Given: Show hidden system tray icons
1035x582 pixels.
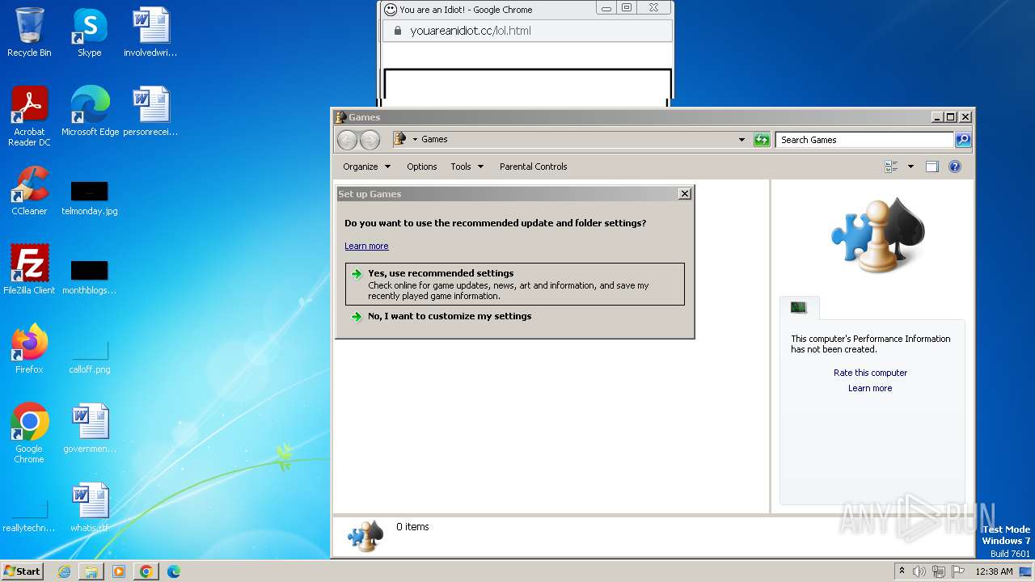Looking at the screenshot, I should click(x=902, y=571).
